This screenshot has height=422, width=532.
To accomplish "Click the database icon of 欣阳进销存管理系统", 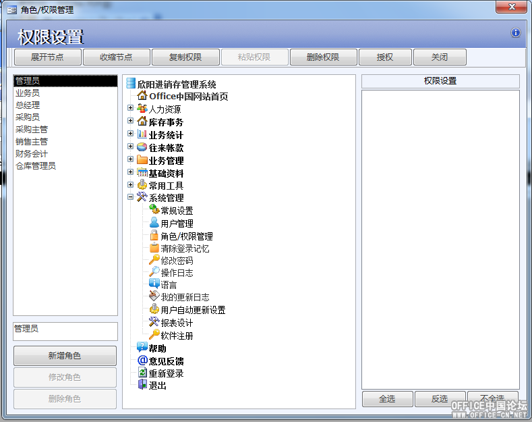I will tap(131, 84).
